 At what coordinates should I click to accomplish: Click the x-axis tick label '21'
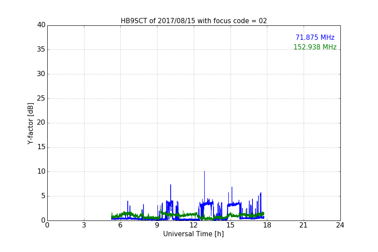pos(304,225)
